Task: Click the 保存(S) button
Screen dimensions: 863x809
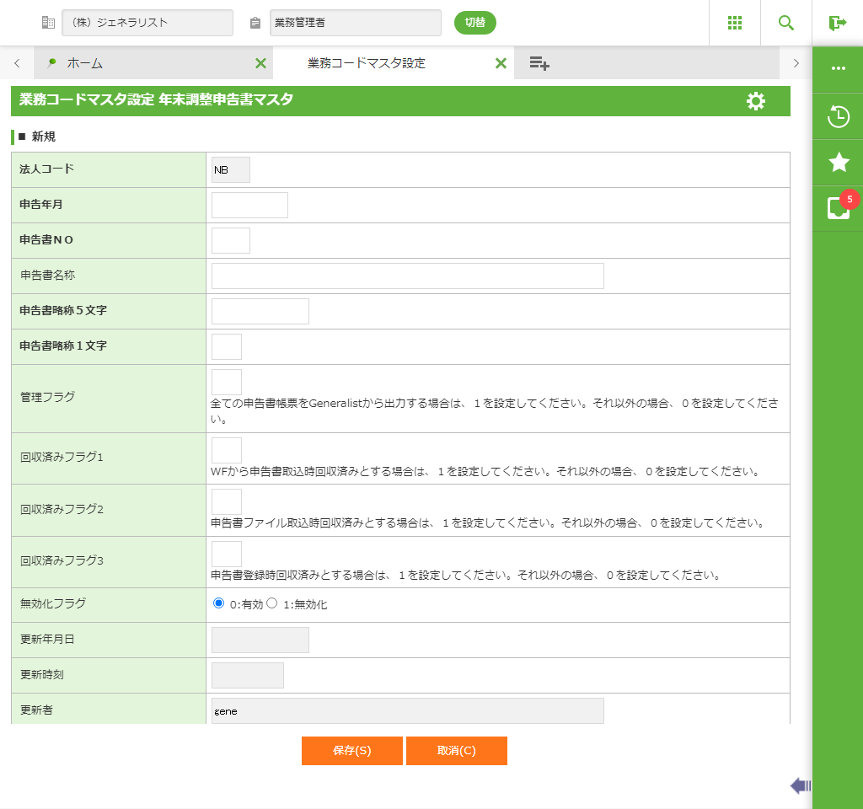Action: pos(352,751)
